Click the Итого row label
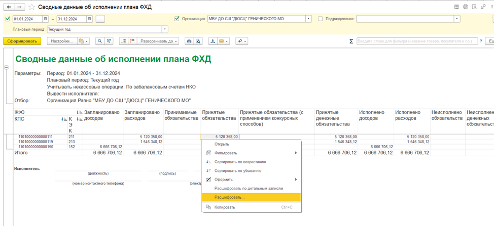Viewport: 494px width, 226px height. [21, 153]
